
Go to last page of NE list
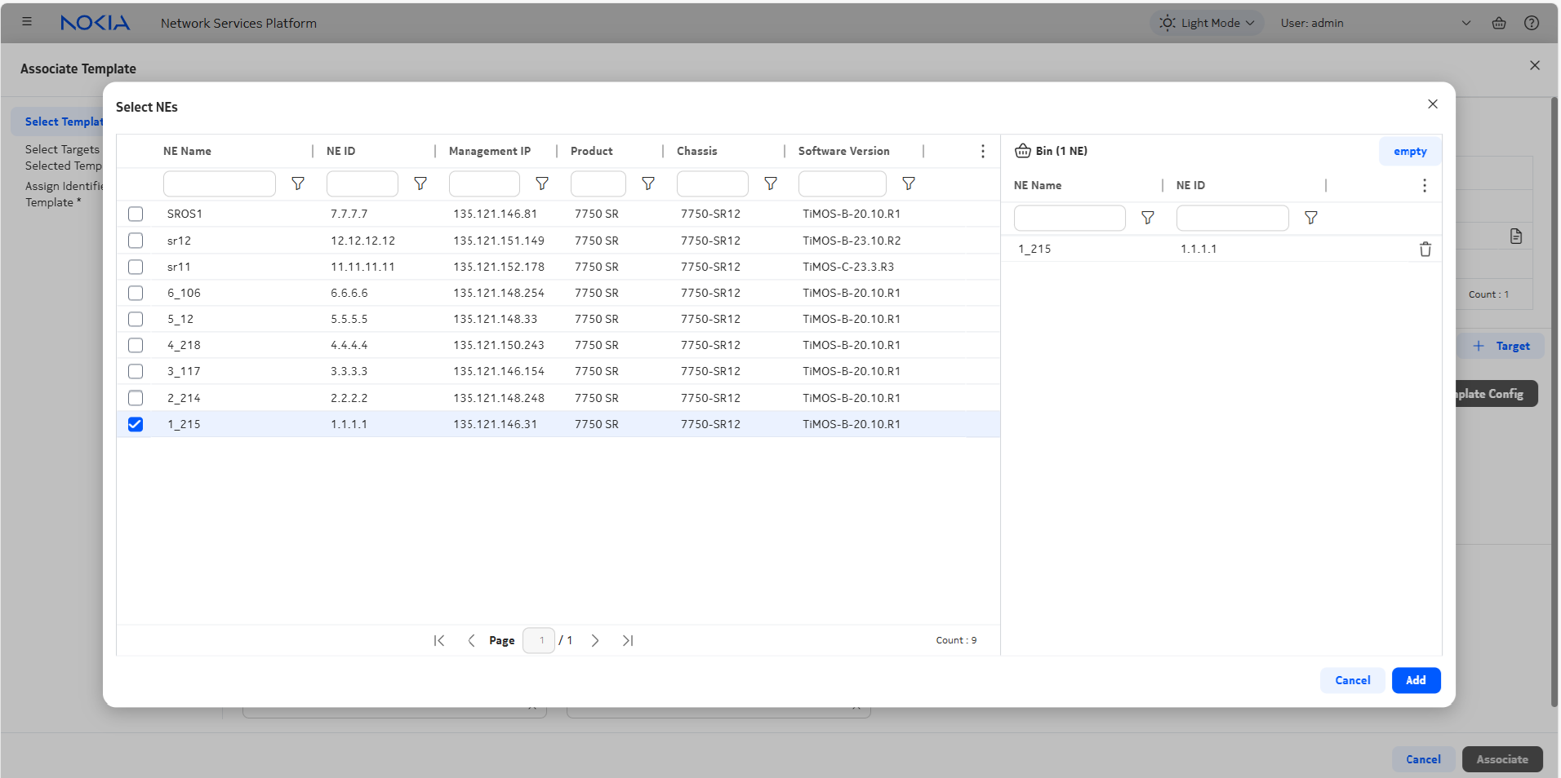(x=627, y=641)
